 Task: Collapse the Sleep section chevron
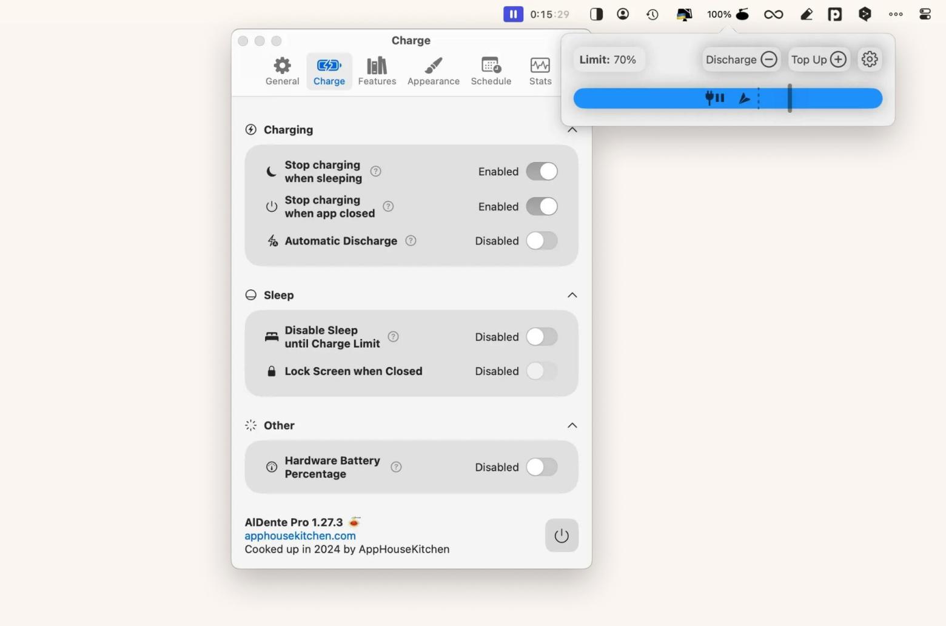tap(572, 295)
